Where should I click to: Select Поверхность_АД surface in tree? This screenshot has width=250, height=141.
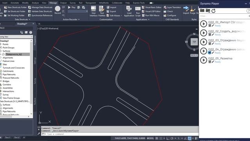[x=14, y=54]
